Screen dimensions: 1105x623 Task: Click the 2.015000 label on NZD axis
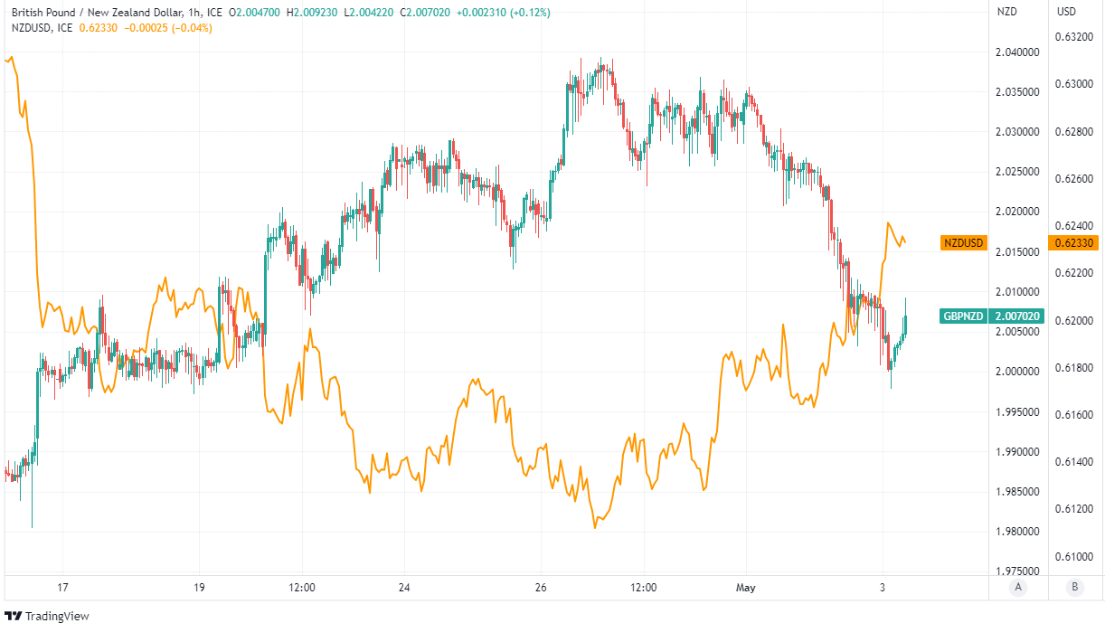coord(1018,251)
